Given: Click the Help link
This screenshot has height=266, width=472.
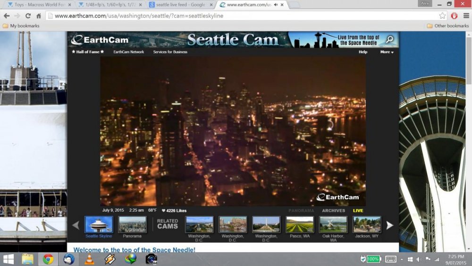Looking at the screenshot, I should point(362,52).
